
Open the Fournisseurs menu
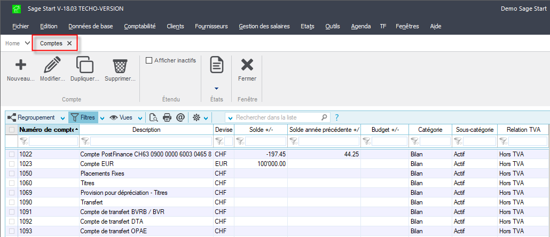pos(211,26)
